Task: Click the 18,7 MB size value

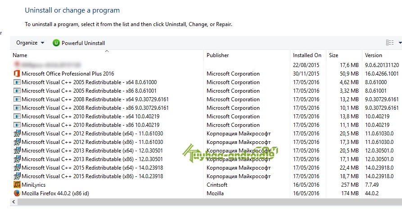Action: click(x=349, y=176)
